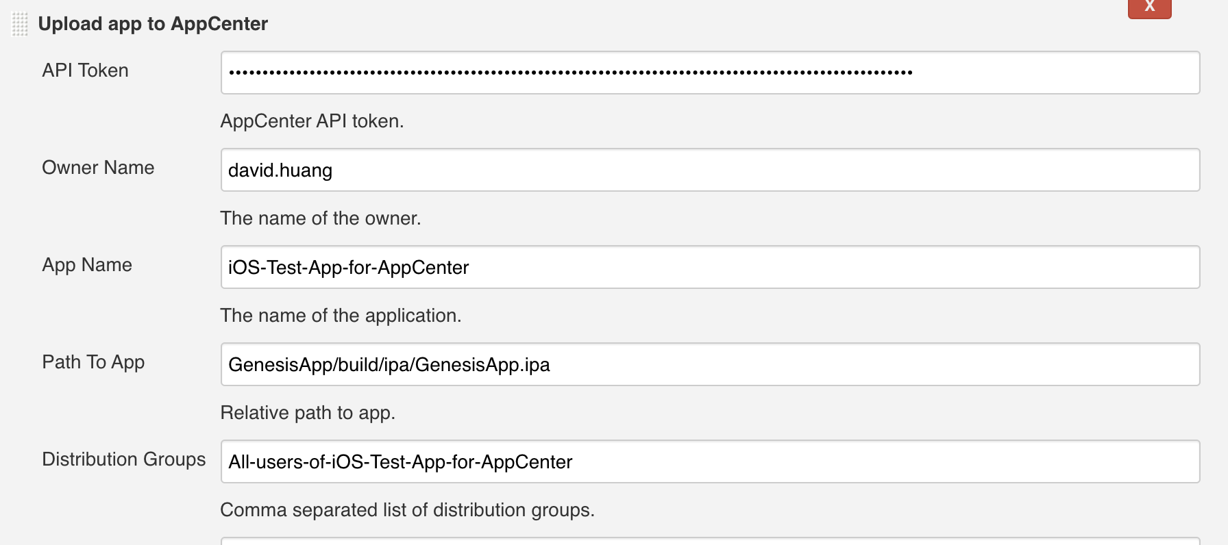Click the Owner Name label
1228x545 pixels.
tap(98, 168)
